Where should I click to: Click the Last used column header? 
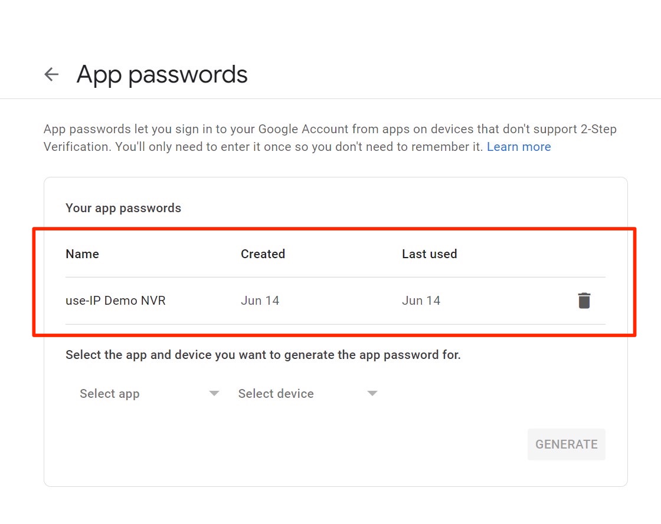point(429,254)
